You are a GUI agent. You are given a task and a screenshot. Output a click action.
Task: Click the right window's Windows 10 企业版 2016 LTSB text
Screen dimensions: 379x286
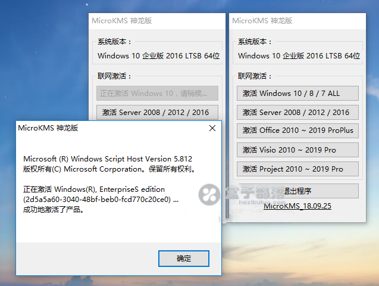pos(299,55)
